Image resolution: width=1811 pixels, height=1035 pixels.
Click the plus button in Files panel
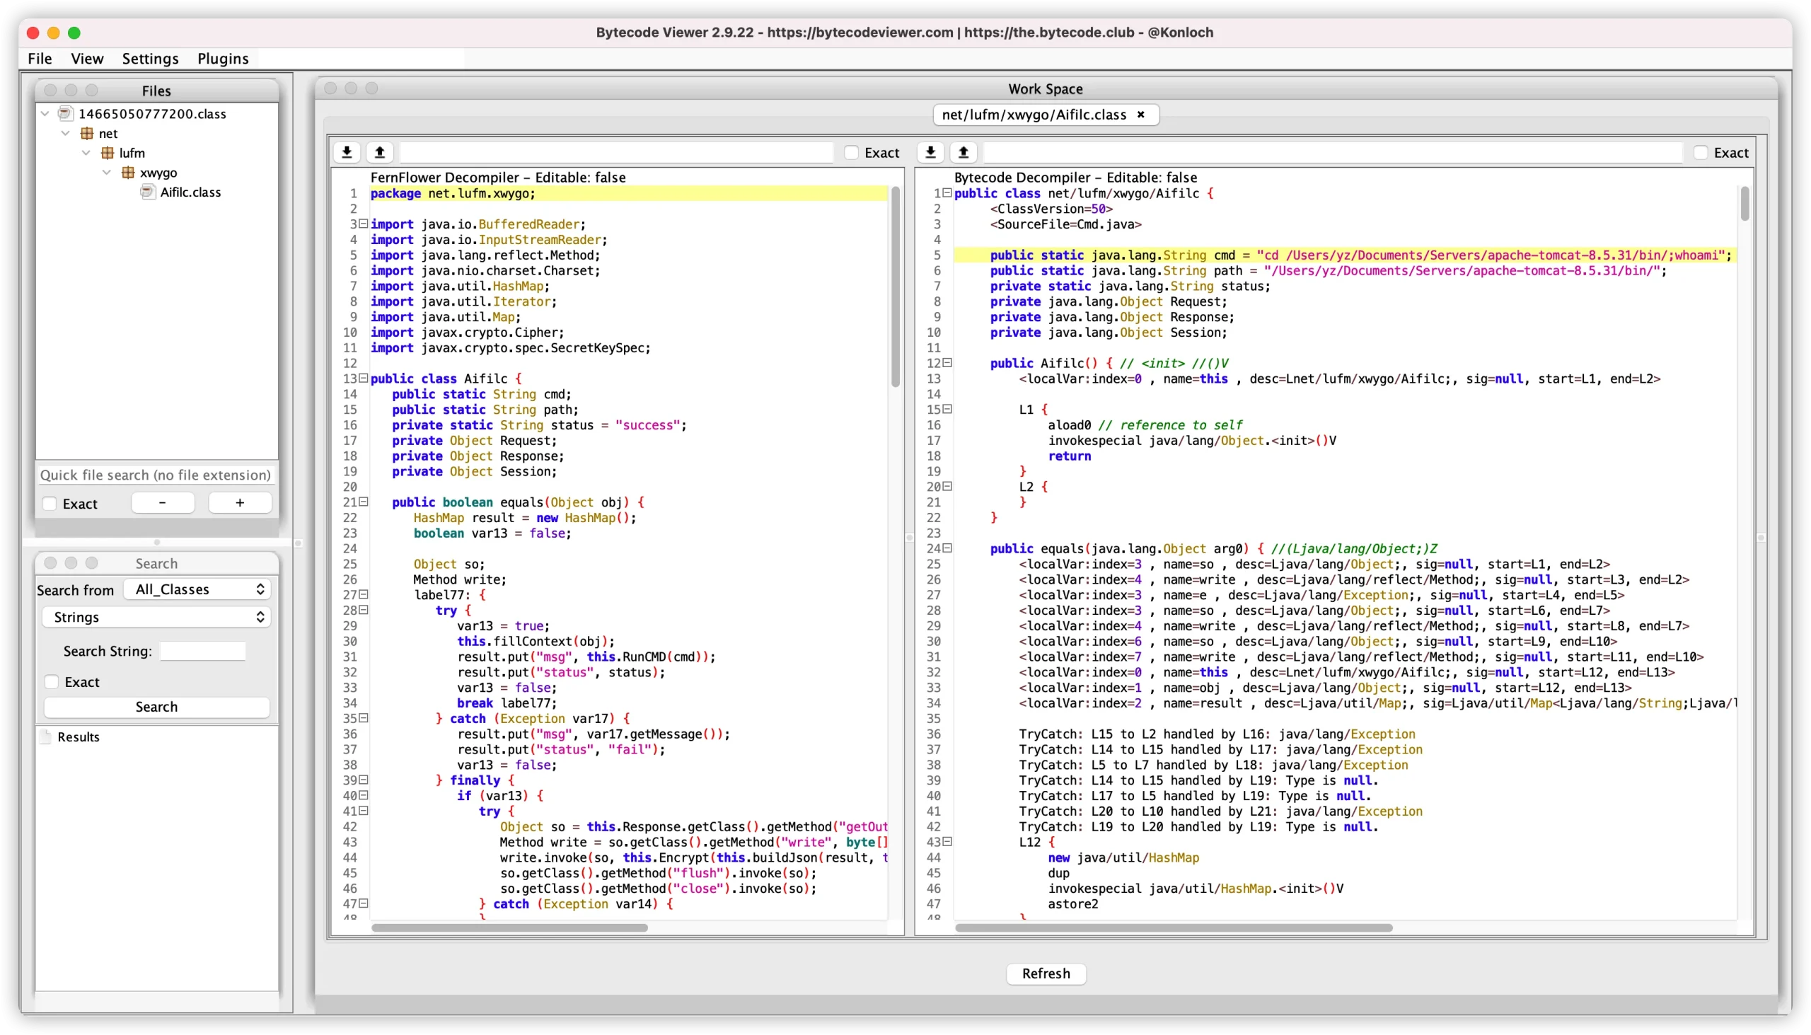[x=241, y=503]
